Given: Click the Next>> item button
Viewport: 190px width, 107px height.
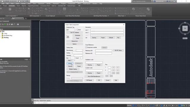Looking at the screenshot, I should tap(70, 60).
